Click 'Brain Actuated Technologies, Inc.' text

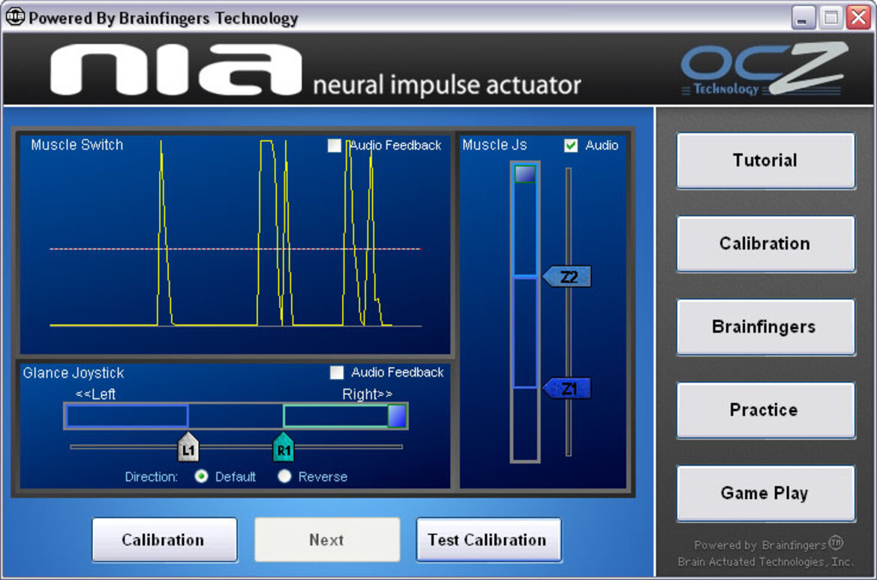[765, 561]
